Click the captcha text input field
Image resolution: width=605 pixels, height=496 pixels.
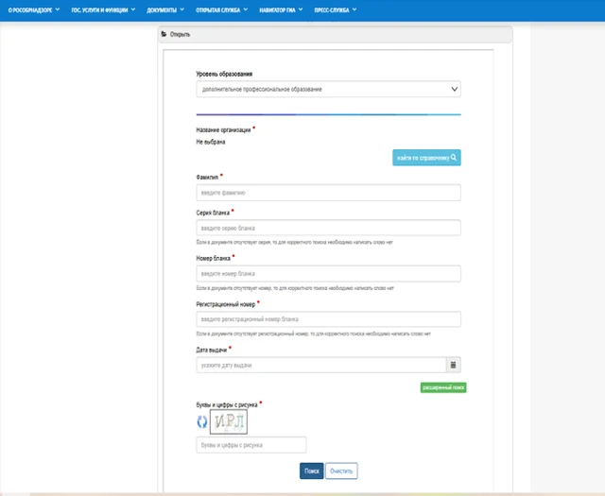(x=251, y=444)
